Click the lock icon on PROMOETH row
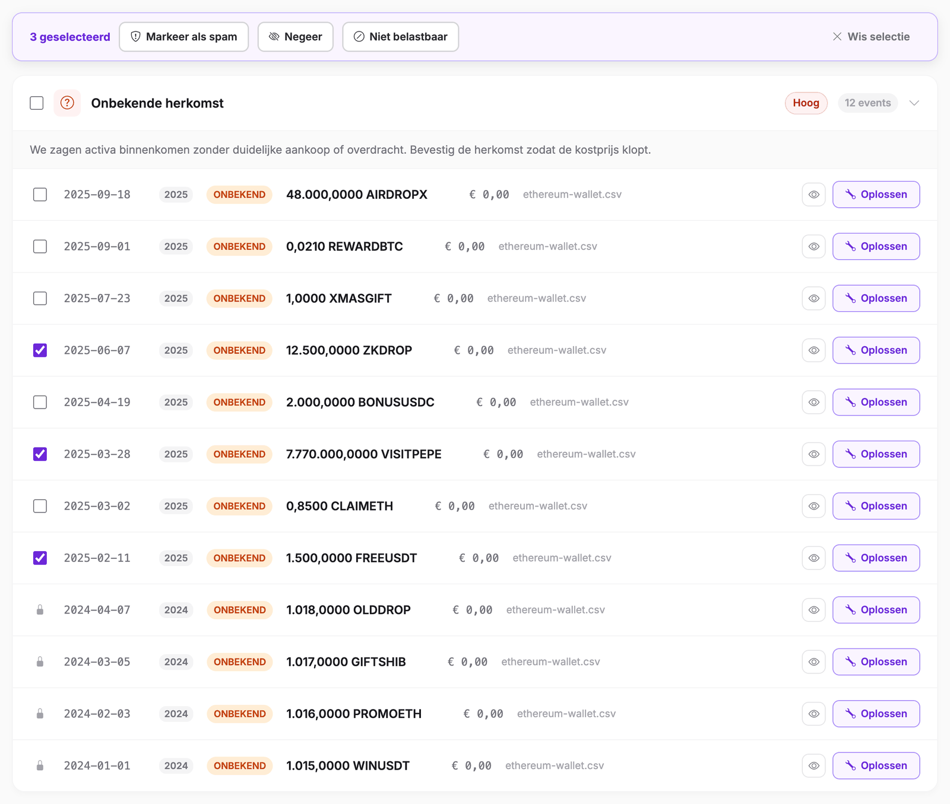Viewport: 950px width, 804px height. (x=40, y=714)
